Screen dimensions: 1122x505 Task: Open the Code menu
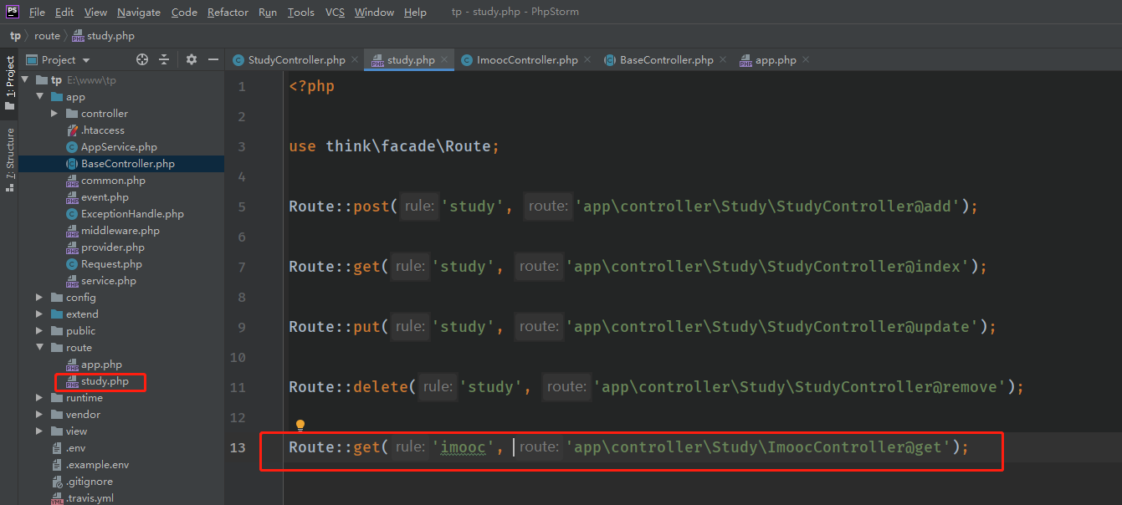pos(184,12)
